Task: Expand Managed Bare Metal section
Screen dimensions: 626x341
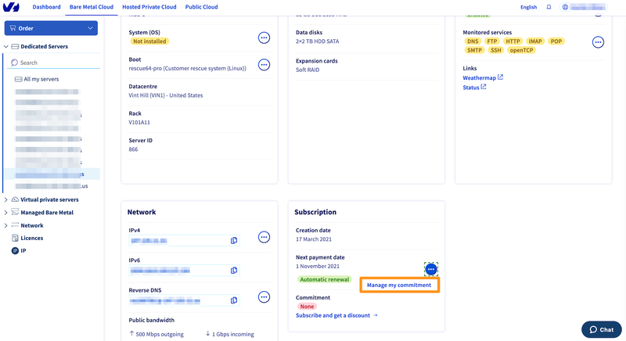Action: (6, 213)
